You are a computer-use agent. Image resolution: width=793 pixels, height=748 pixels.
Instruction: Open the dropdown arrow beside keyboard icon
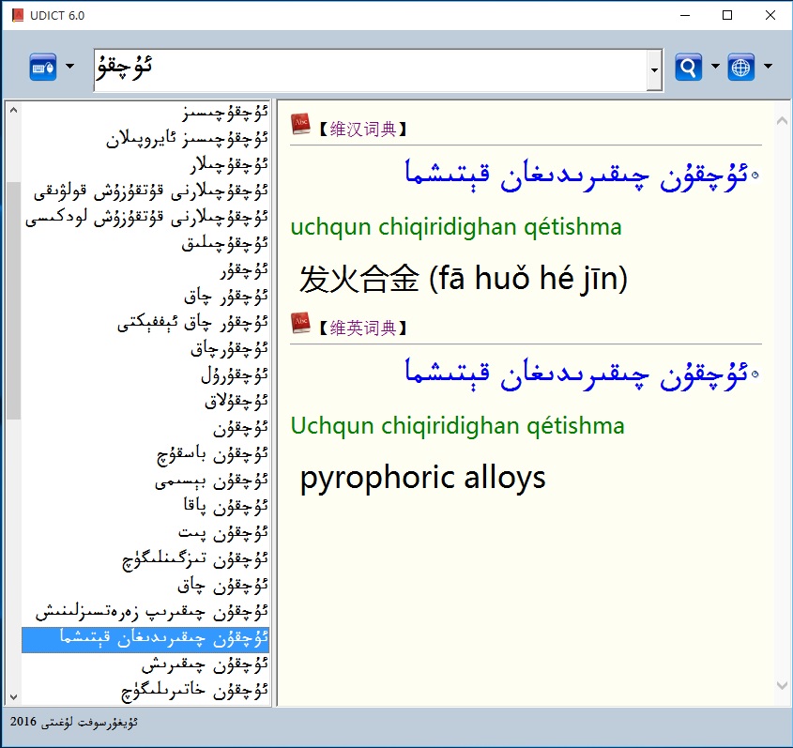70,68
